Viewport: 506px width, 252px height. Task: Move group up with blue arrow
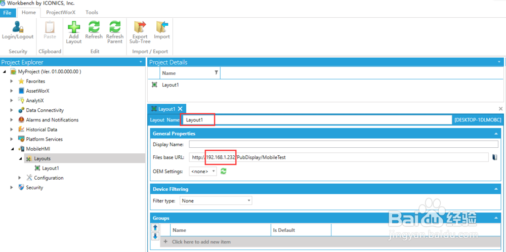[x=155, y=228]
